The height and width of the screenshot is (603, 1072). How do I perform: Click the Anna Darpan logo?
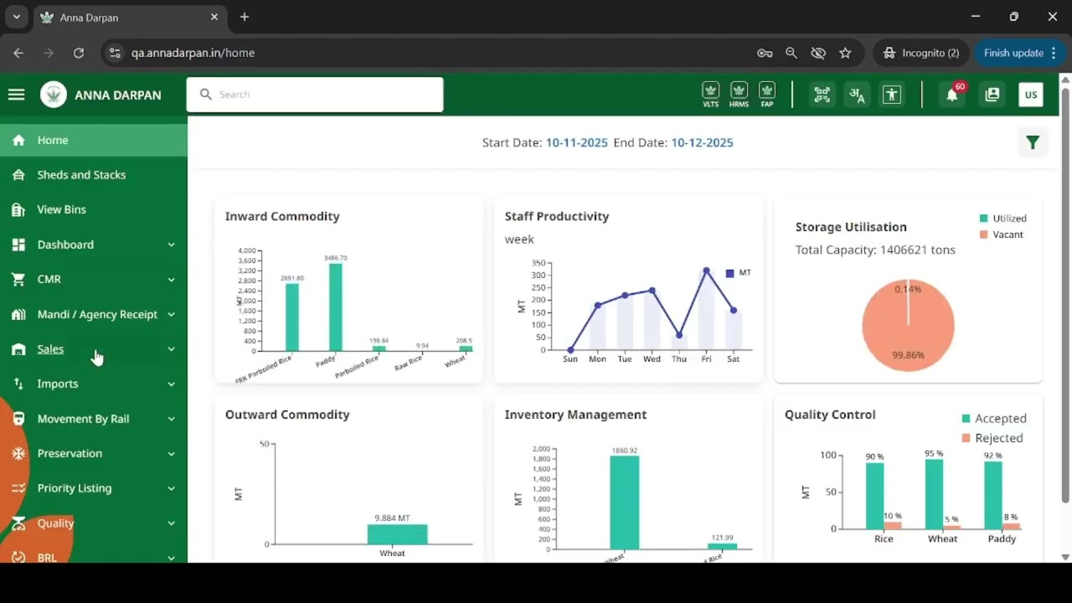[54, 95]
